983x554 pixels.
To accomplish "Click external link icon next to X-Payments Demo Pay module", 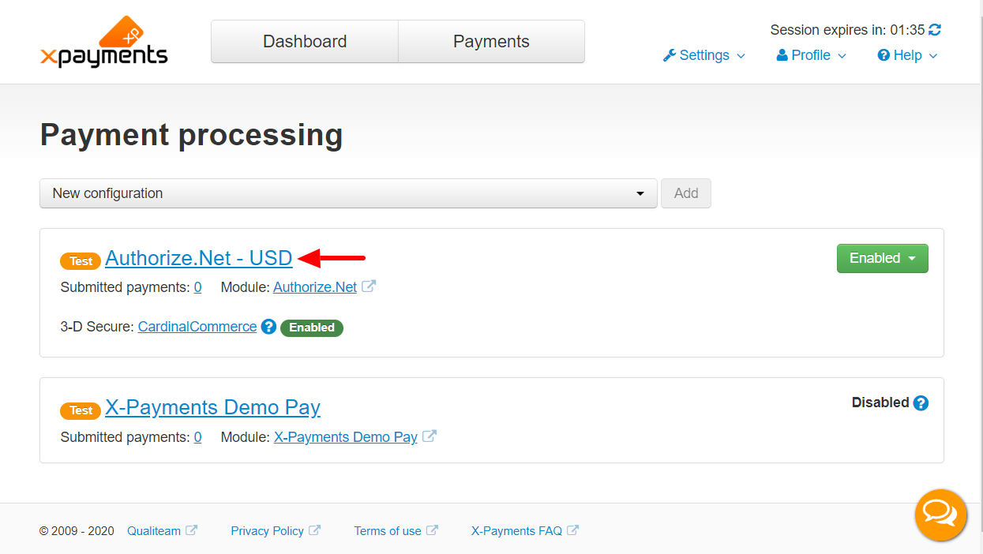I will point(429,436).
